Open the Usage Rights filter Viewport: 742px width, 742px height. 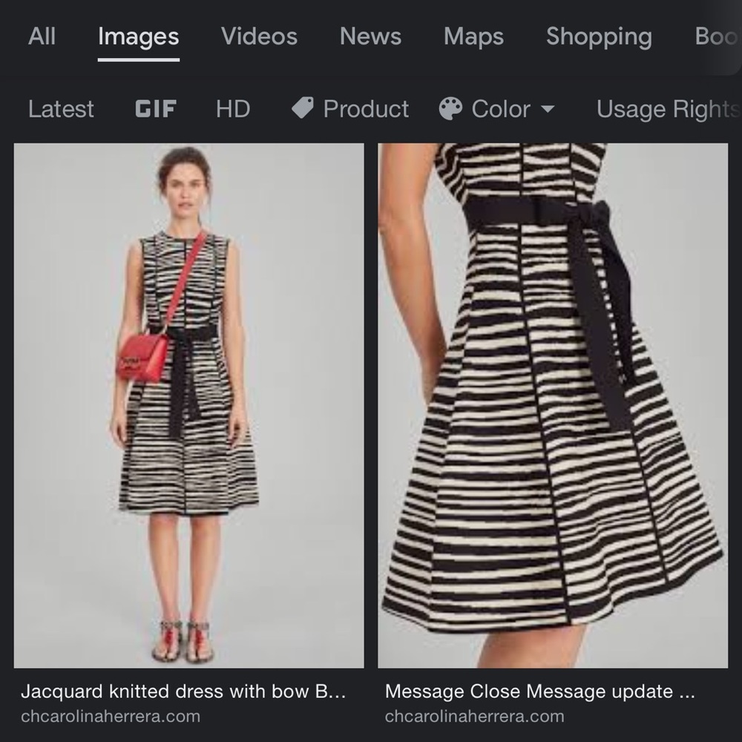point(668,109)
